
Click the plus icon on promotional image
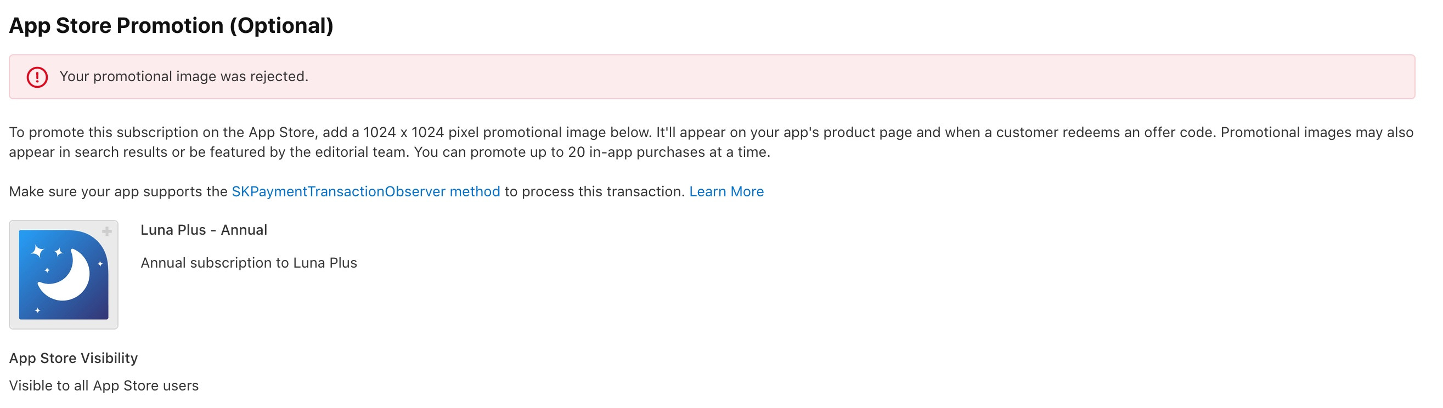tap(107, 231)
